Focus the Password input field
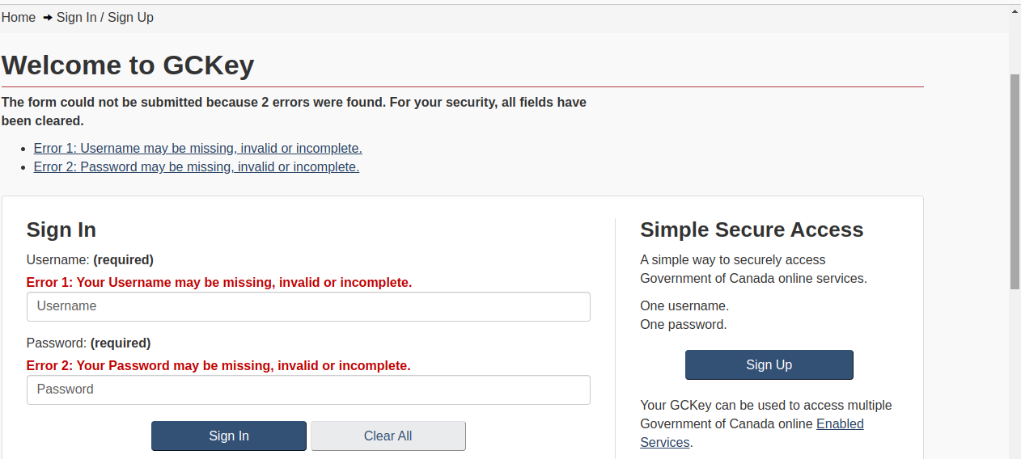Image resolution: width=1021 pixels, height=459 pixels. tap(308, 390)
